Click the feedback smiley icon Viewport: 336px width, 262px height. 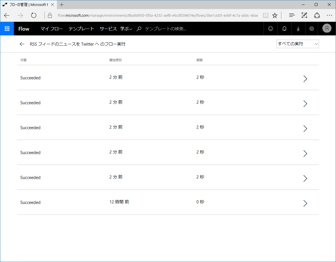[x=270, y=29]
